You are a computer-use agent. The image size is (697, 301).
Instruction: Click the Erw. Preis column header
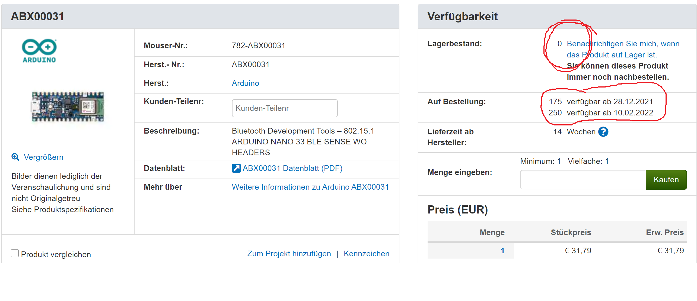click(664, 232)
